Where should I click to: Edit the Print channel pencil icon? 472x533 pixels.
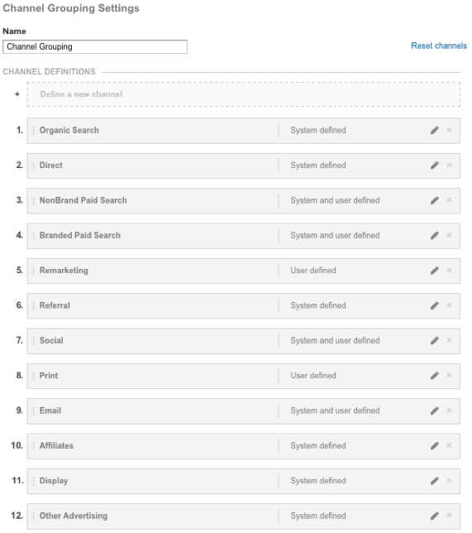pyautogui.click(x=434, y=376)
